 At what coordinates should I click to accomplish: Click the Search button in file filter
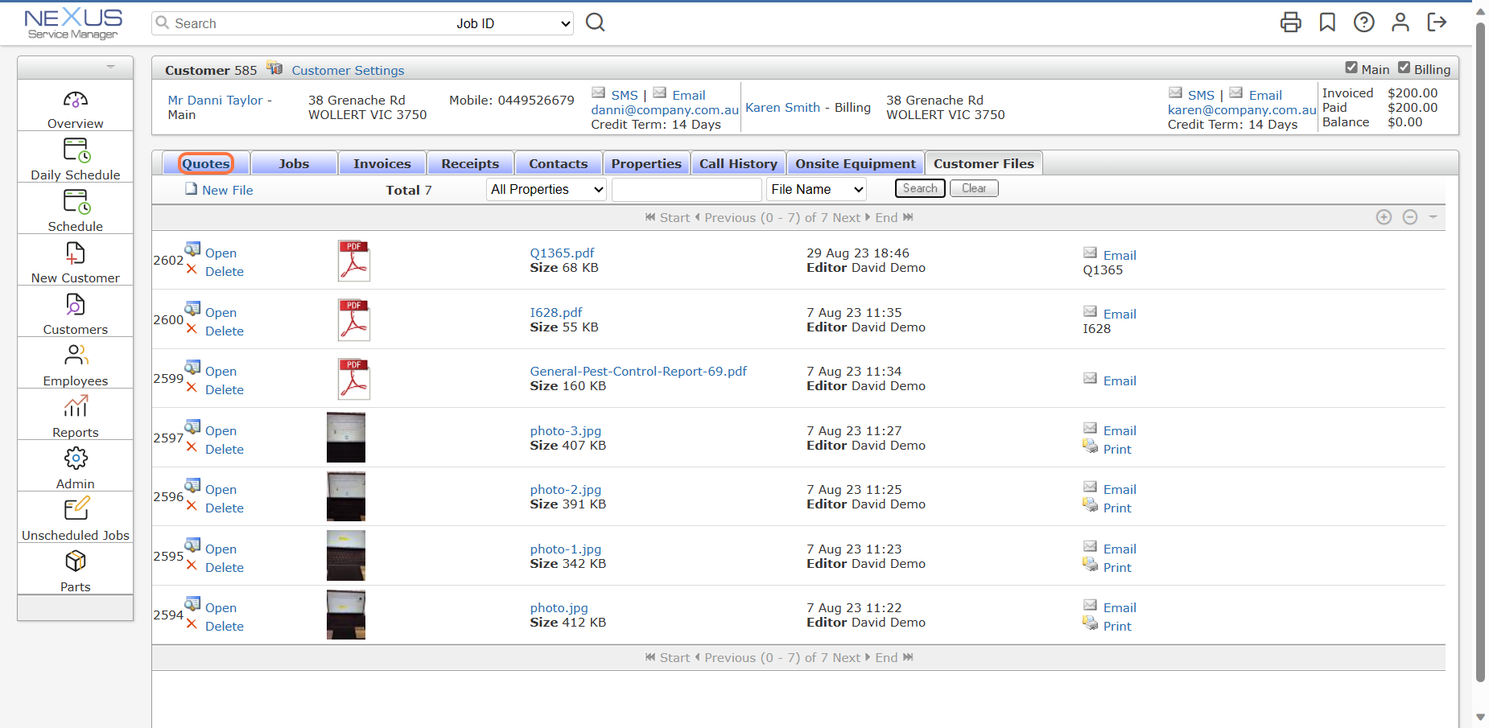[920, 188]
